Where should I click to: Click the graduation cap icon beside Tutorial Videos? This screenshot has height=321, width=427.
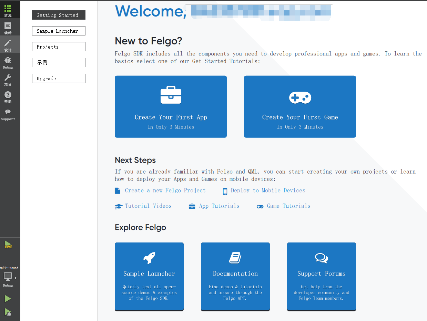pyautogui.click(x=119, y=207)
